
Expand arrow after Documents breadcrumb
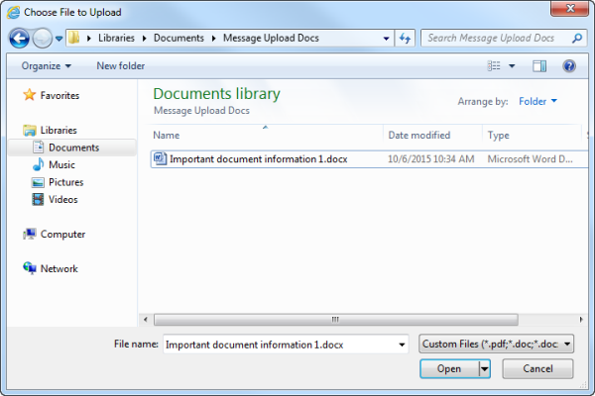pos(213,39)
